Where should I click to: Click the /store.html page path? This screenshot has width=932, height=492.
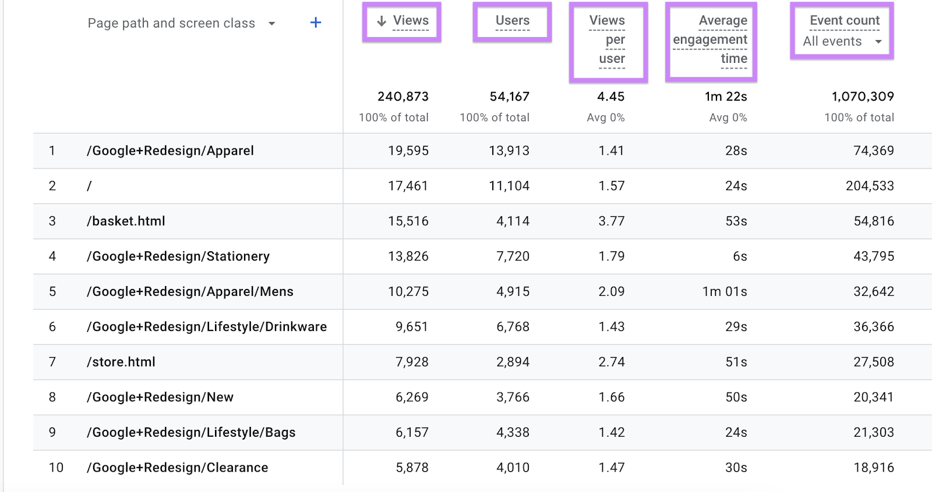[x=121, y=362]
